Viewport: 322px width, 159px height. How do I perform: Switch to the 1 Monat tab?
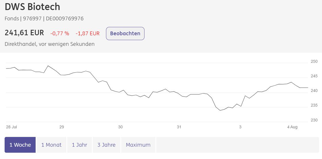pos(51,145)
